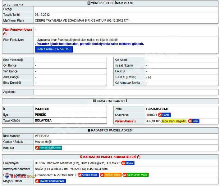Click the Bilgi button beside Parsel Alanı
Image resolution: width=220 pixels, height=186 pixels.
tap(194, 121)
